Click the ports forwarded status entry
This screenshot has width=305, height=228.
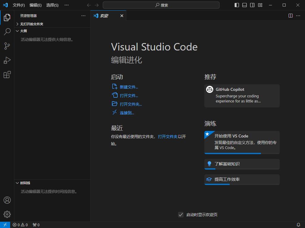click(36, 225)
